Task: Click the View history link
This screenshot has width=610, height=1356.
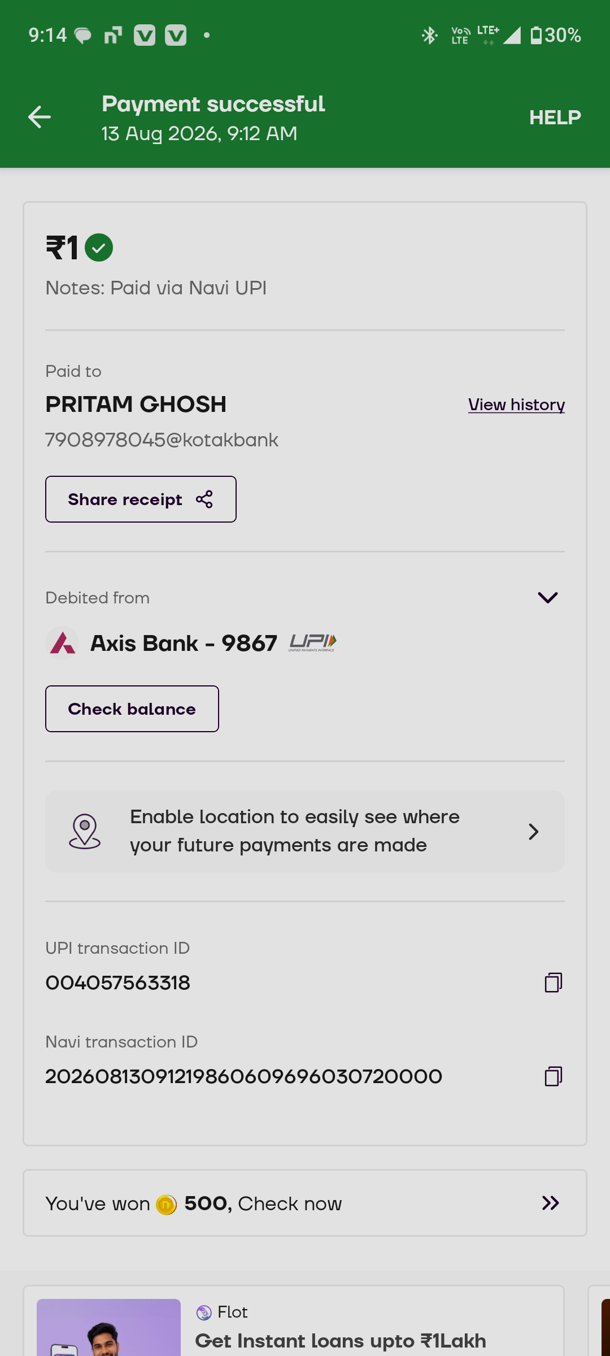Action: (x=516, y=405)
